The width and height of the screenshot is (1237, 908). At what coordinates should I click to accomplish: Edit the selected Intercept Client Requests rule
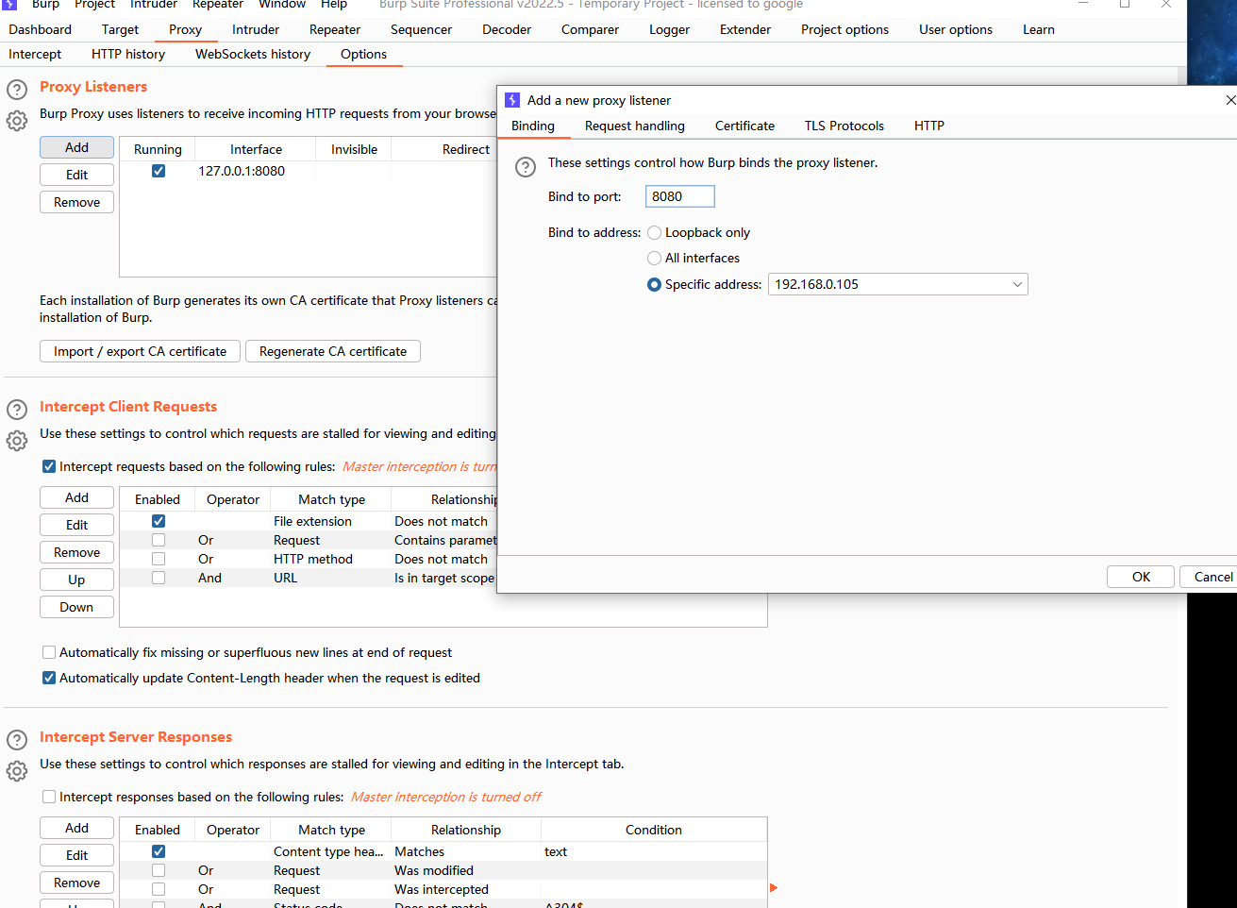tap(77, 525)
